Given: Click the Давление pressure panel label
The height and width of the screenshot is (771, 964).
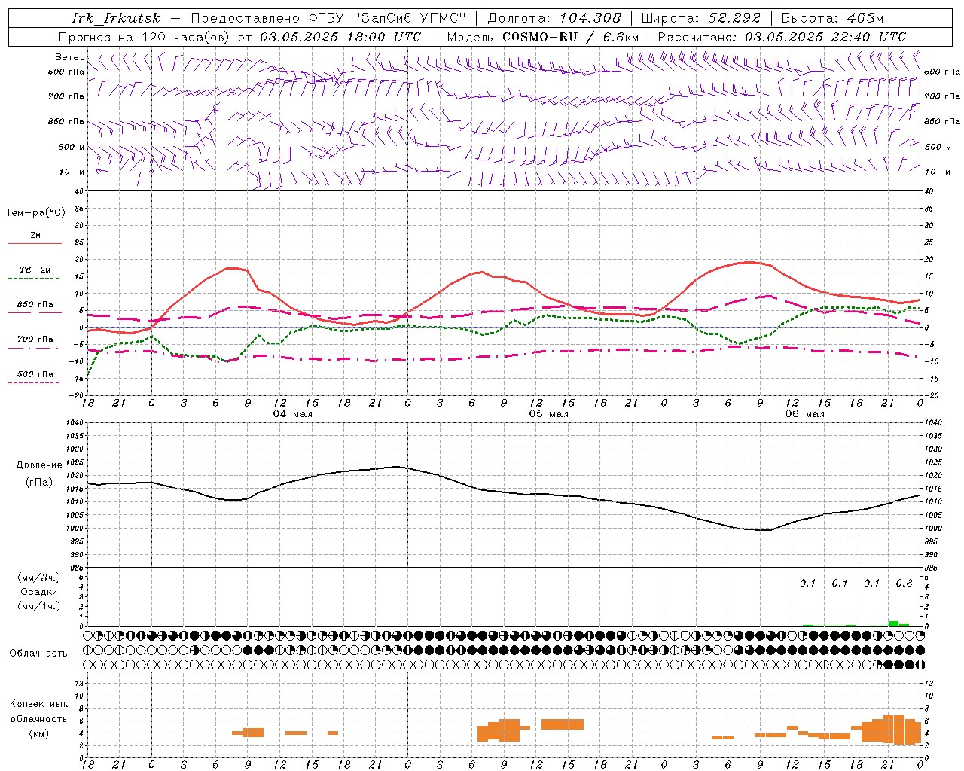Looking at the screenshot, I should [39, 465].
